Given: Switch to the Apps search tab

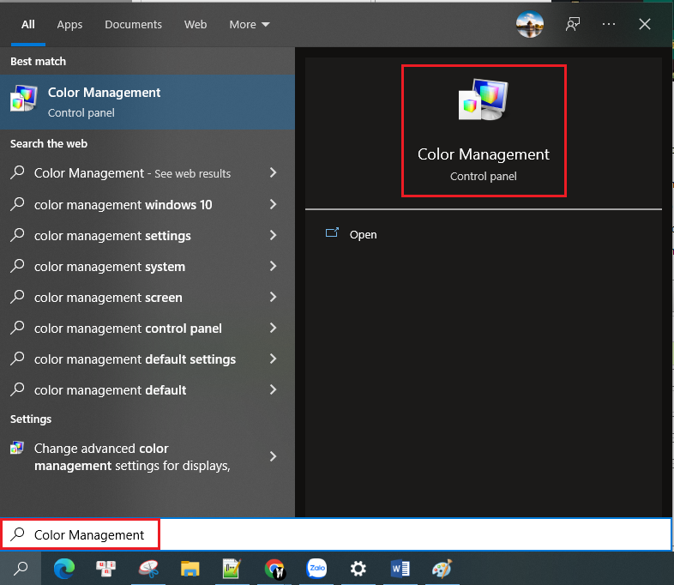Looking at the screenshot, I should (x=69, y=25).
